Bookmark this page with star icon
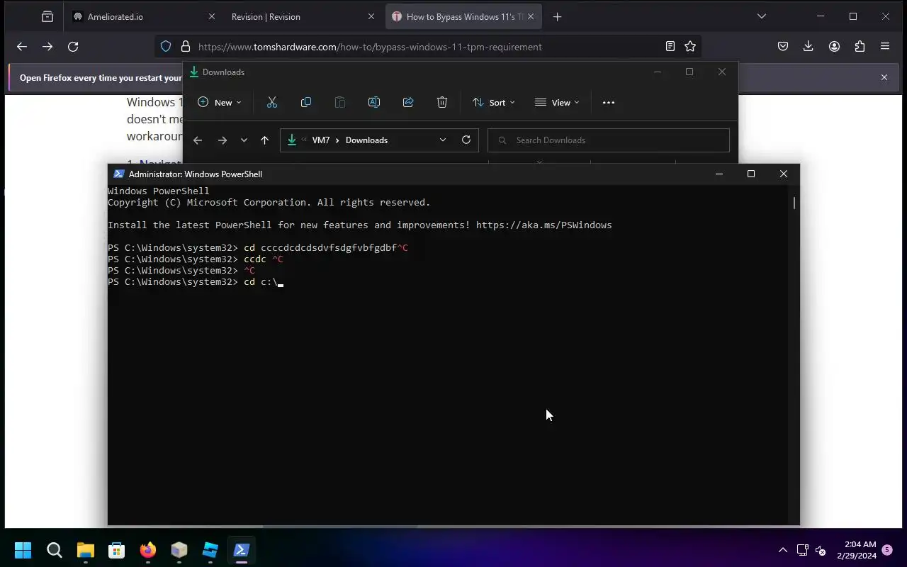This screenshot has height=567, width=907. pyautogui.click(x=690, y=47)
